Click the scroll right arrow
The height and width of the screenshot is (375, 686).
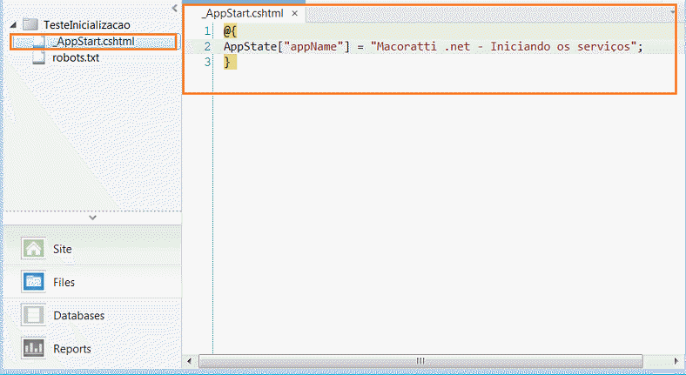click(x=676, y=361)
